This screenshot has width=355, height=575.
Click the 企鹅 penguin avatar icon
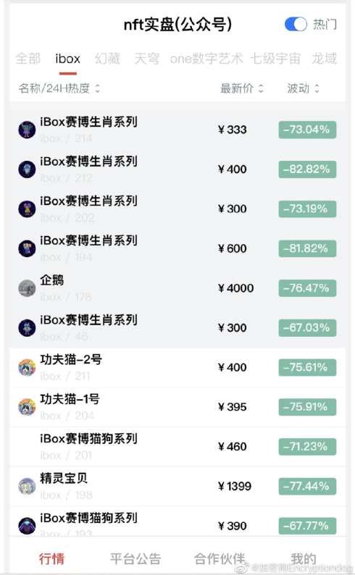click(x=27, y=288)
